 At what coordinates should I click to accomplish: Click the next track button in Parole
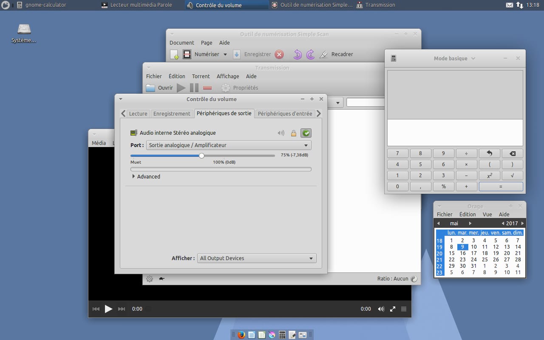122,309
